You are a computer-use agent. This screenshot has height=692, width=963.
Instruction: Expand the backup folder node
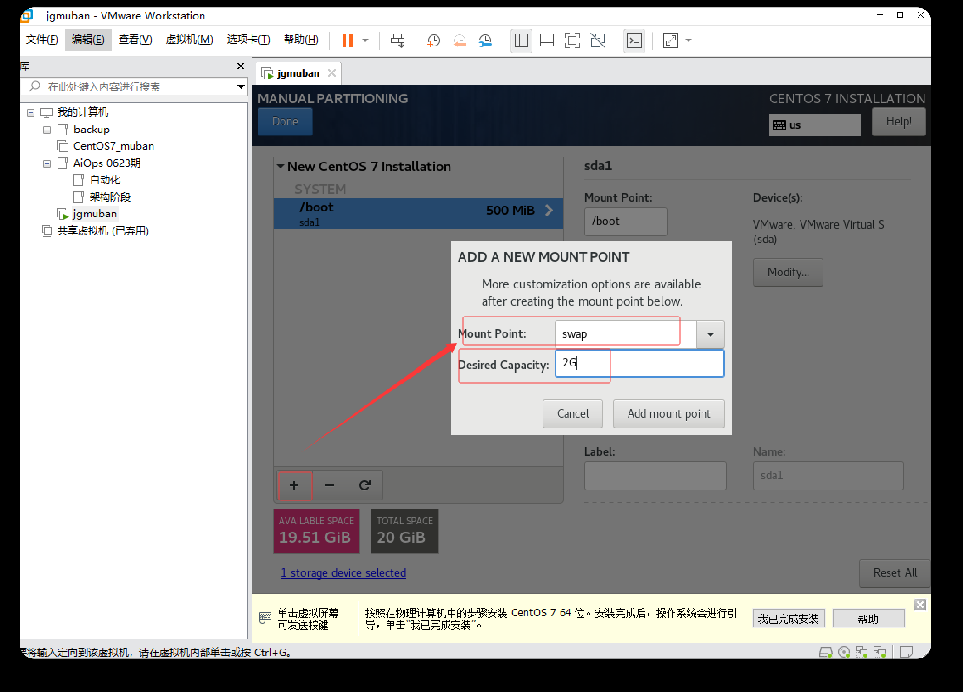(x=47, y=130)
